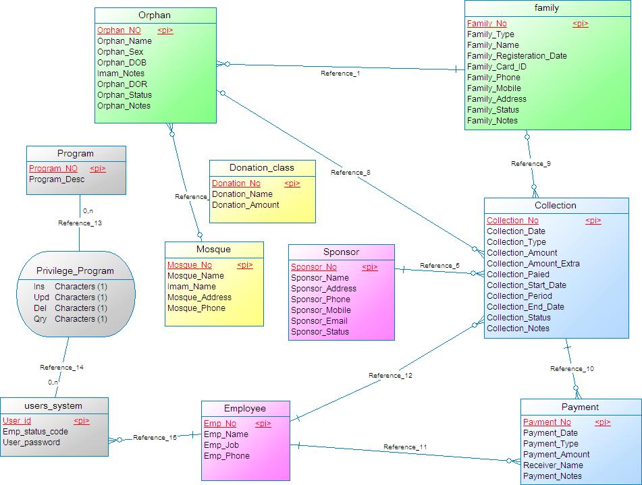Viewport: 642px width, 485px height.
Task: Select the Collection entity header
Action: 555,205
